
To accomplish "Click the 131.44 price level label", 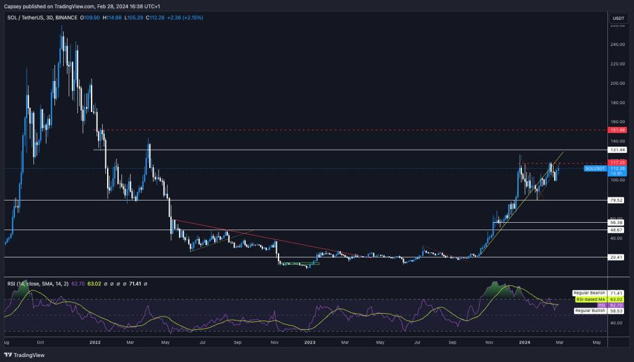I will click(617, 150).
